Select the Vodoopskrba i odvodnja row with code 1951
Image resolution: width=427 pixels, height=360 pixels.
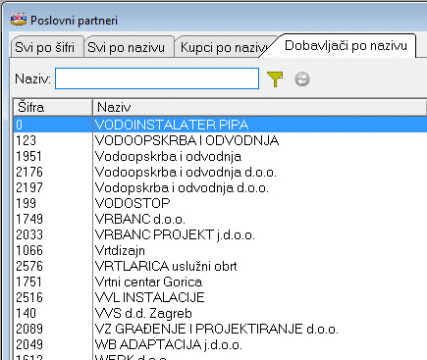[220, 156]
